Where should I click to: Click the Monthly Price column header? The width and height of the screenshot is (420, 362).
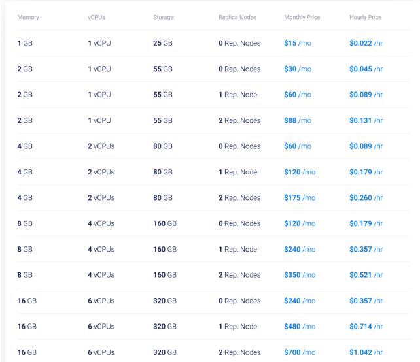point(302,17)
